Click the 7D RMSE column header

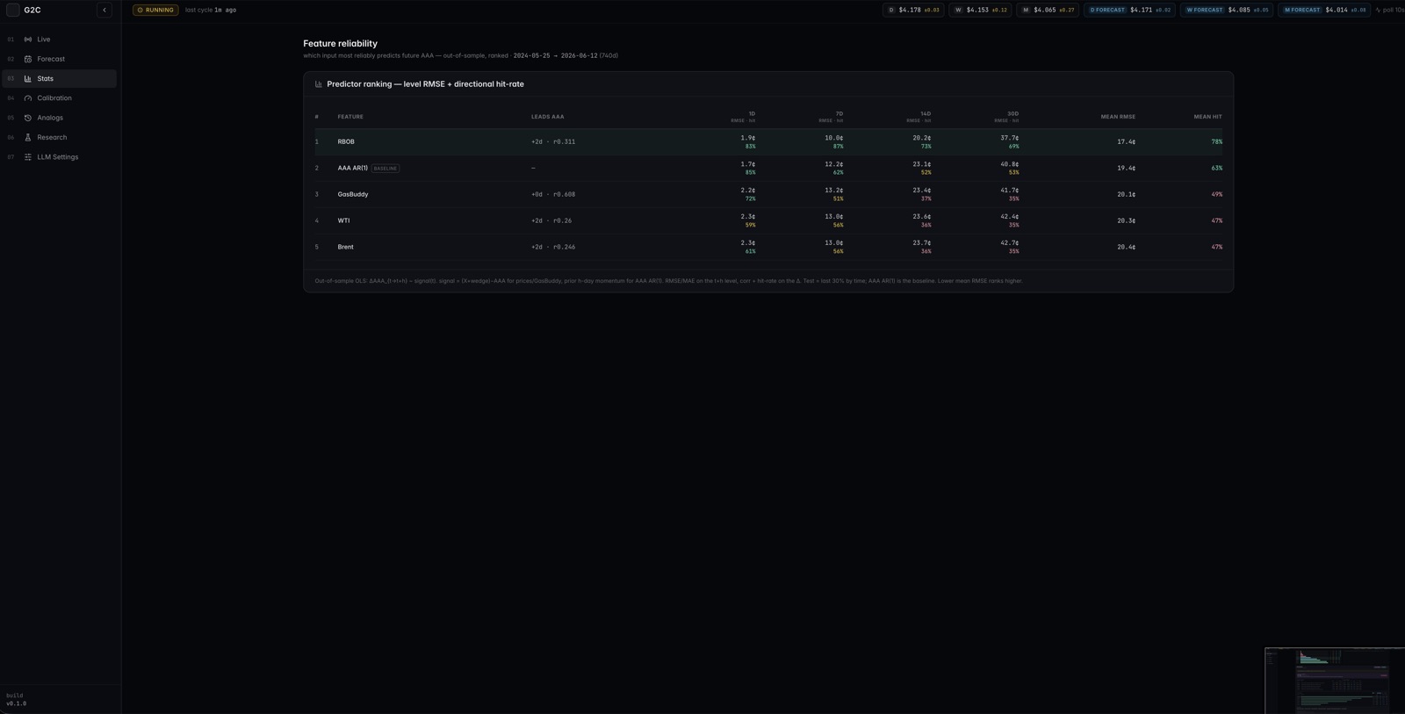pos(831,117)
